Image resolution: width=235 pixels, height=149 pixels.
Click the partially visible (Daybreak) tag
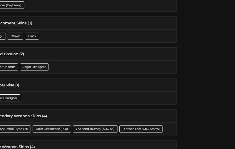[11, 5]
